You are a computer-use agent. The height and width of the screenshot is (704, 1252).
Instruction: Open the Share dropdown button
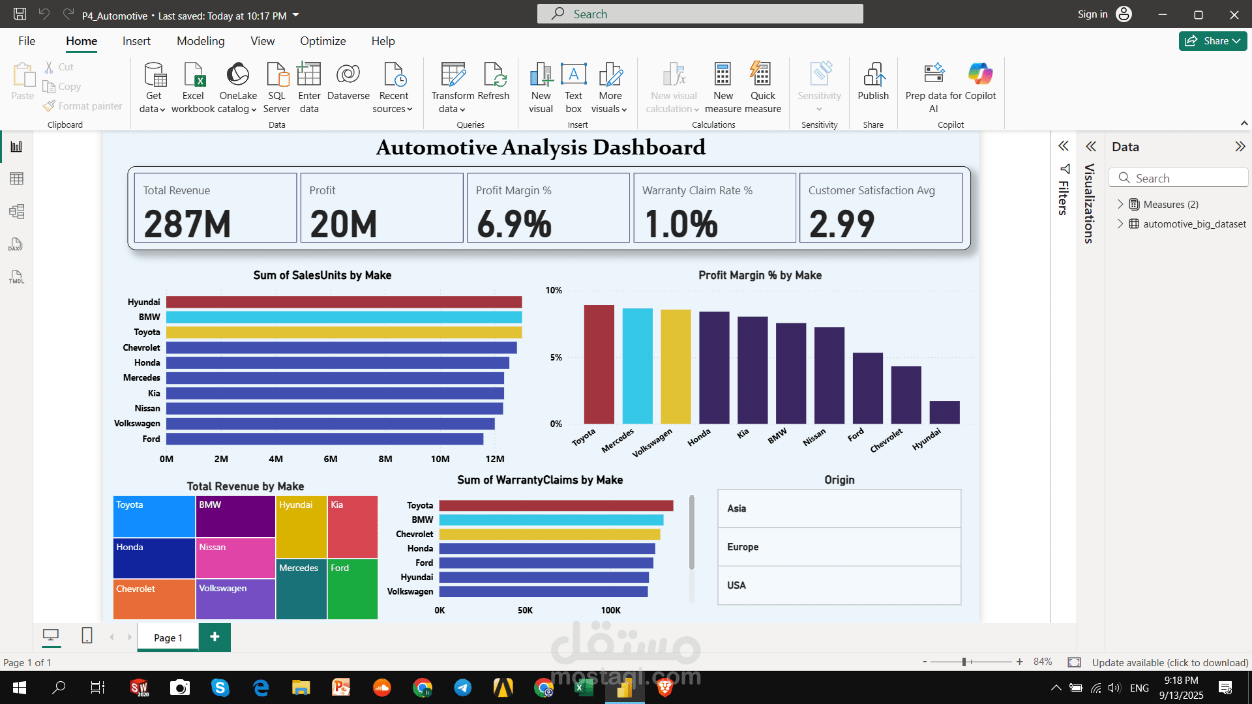tap(1213, 40)
